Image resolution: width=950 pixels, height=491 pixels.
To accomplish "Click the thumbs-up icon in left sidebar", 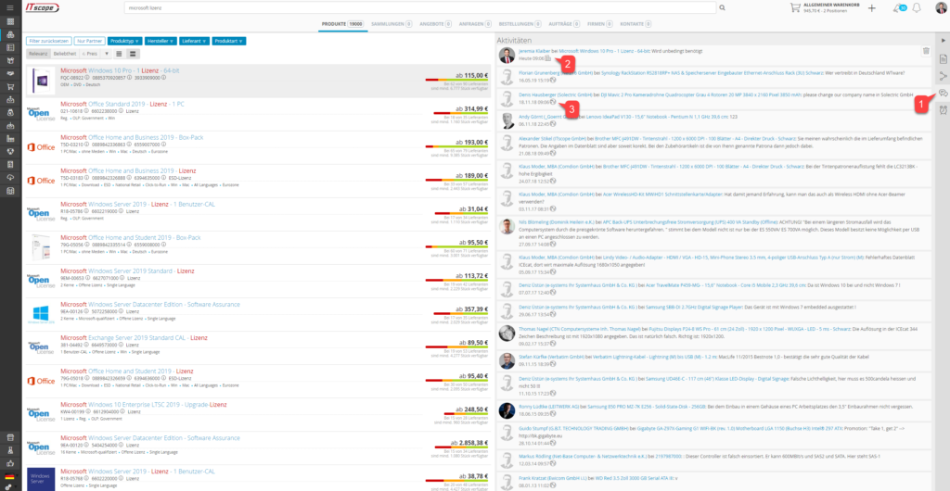I will 10,463.
